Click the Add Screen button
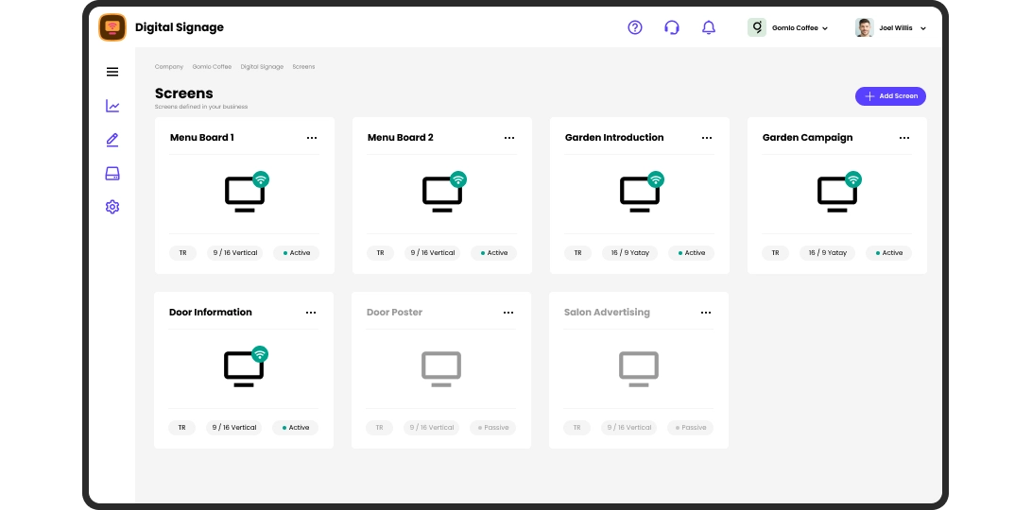This screenshot has width=1032, height=510. (x=890, y=96)
